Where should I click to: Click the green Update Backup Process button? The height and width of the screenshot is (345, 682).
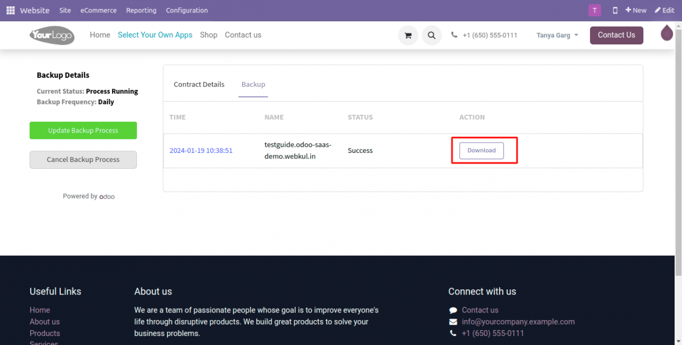(83, 130)
